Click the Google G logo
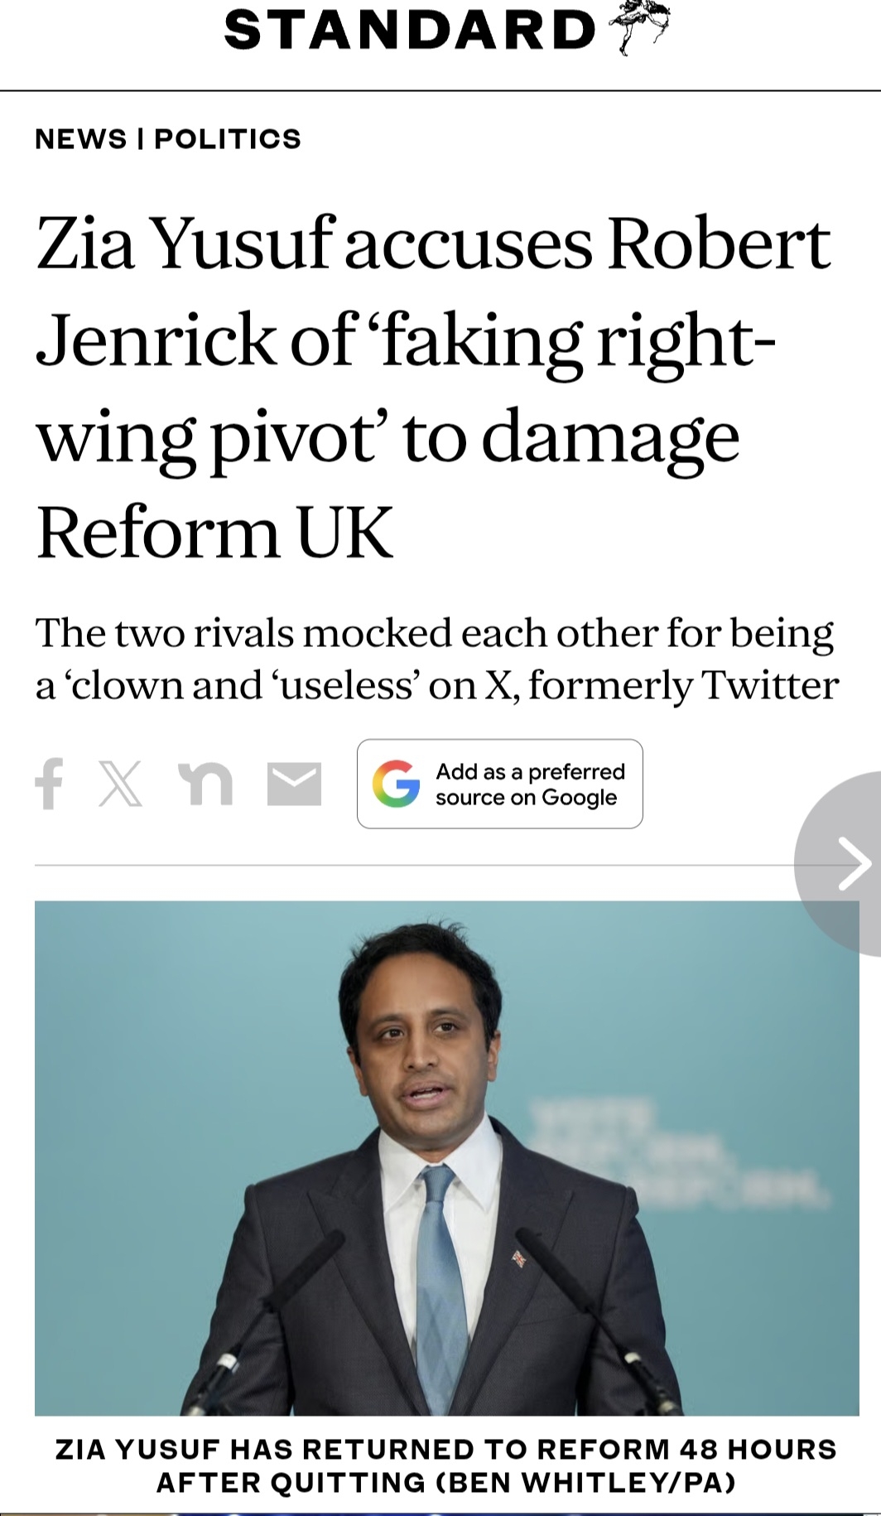Image resolution: width=881 pixels, height=1516 pixels. click(396, 784)
